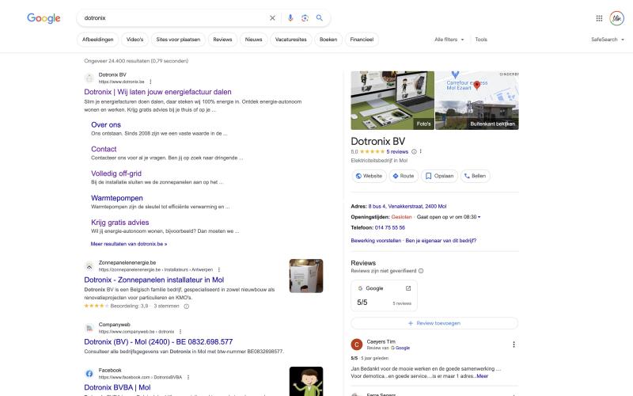Click info icon next to reviews niet geverifieerd
633x396 pixels.
point(421,271)
